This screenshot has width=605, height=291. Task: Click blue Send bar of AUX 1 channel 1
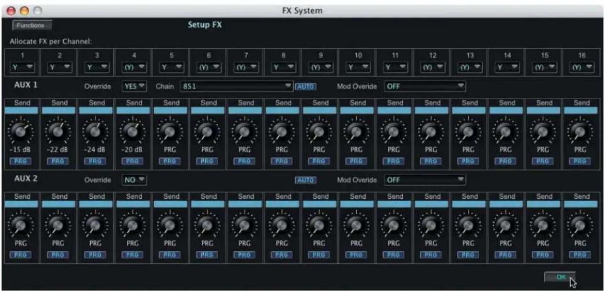[x=22, y=110]
